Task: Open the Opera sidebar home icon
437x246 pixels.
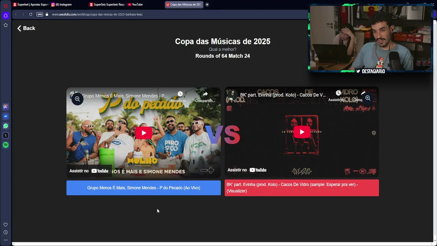Action: point(5,15)
